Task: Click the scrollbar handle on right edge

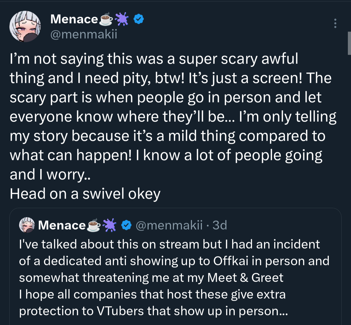Action: click(x=349, y=43)
